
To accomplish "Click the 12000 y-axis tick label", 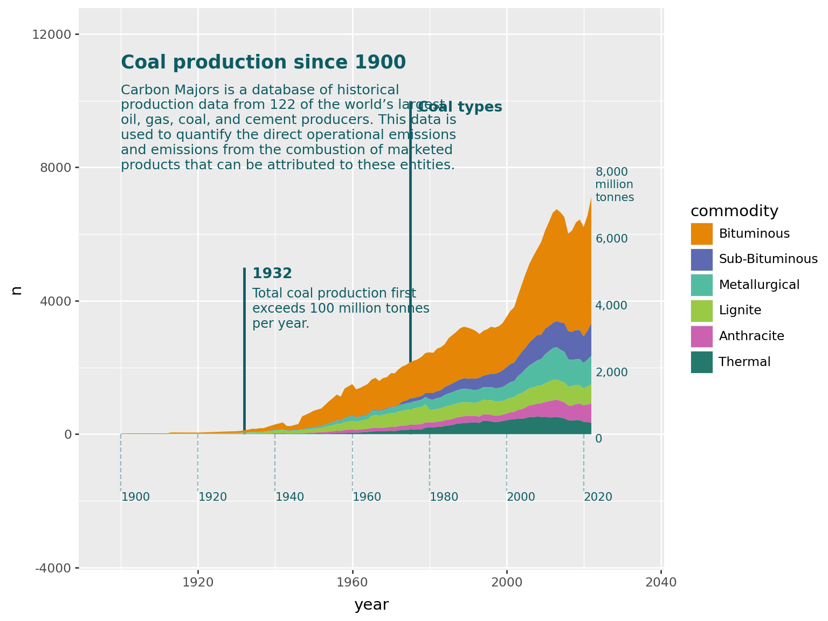I will [x=52, y=34].
